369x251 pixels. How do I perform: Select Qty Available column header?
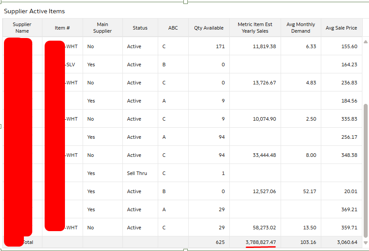click(209, 28)
